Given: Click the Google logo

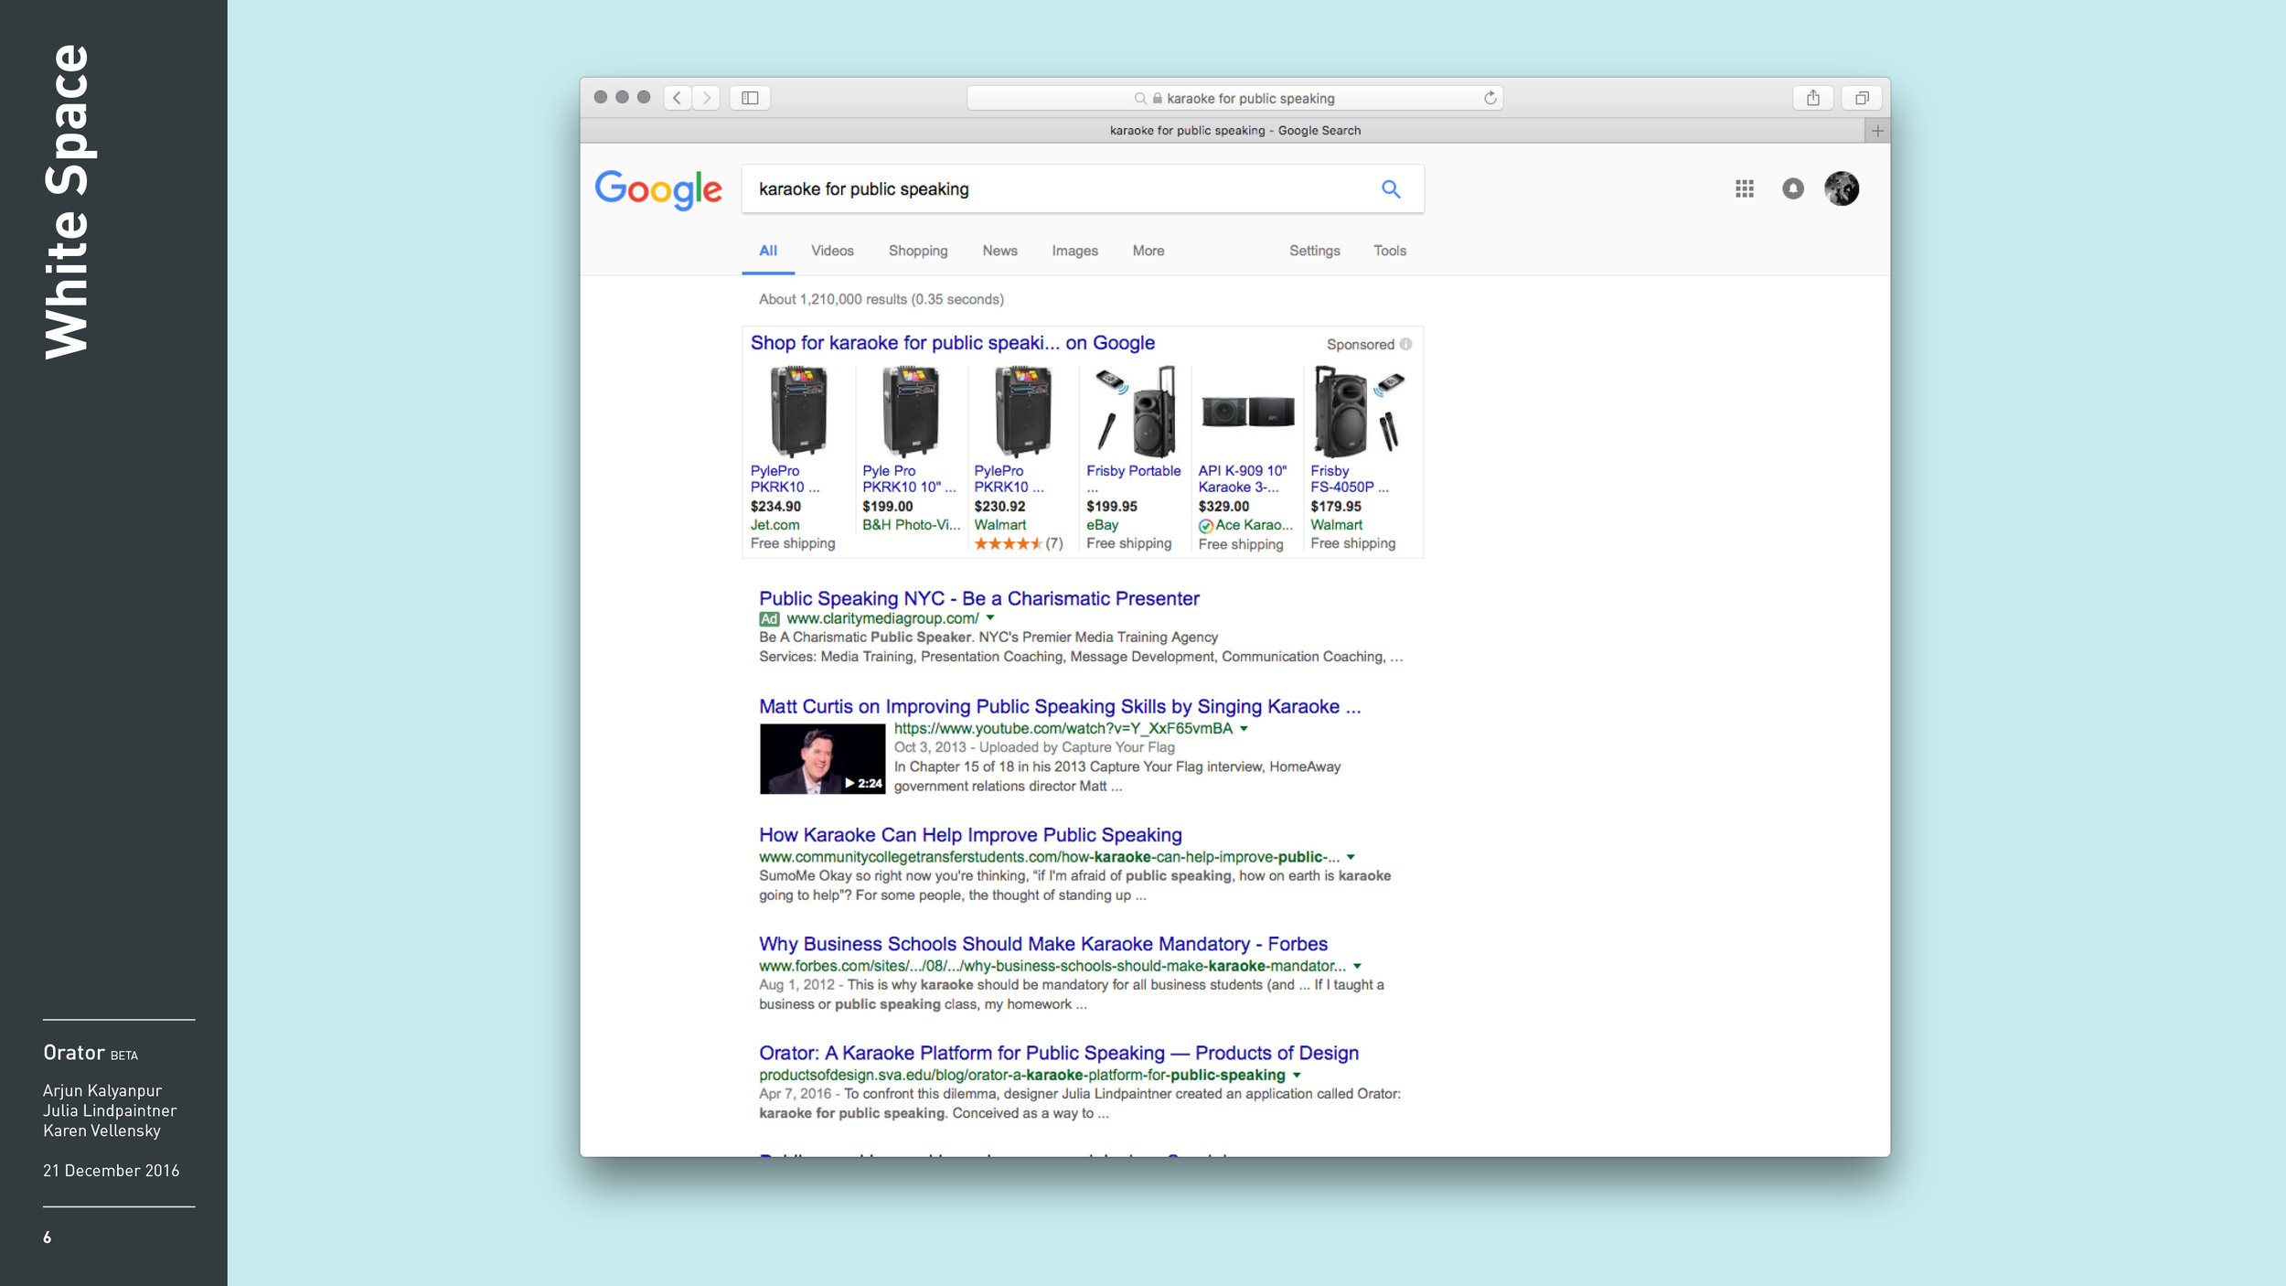Looking at the screenshot, I should pyautogui.click(x=658, y=190).
